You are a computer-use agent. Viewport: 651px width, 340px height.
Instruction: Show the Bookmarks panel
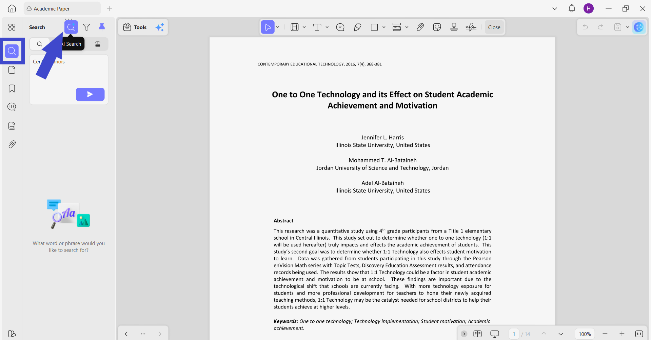pyautogui.click(x=12, y=88)
